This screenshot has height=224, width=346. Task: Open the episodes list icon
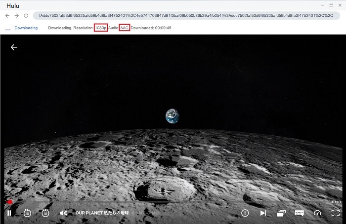[281, 213]
